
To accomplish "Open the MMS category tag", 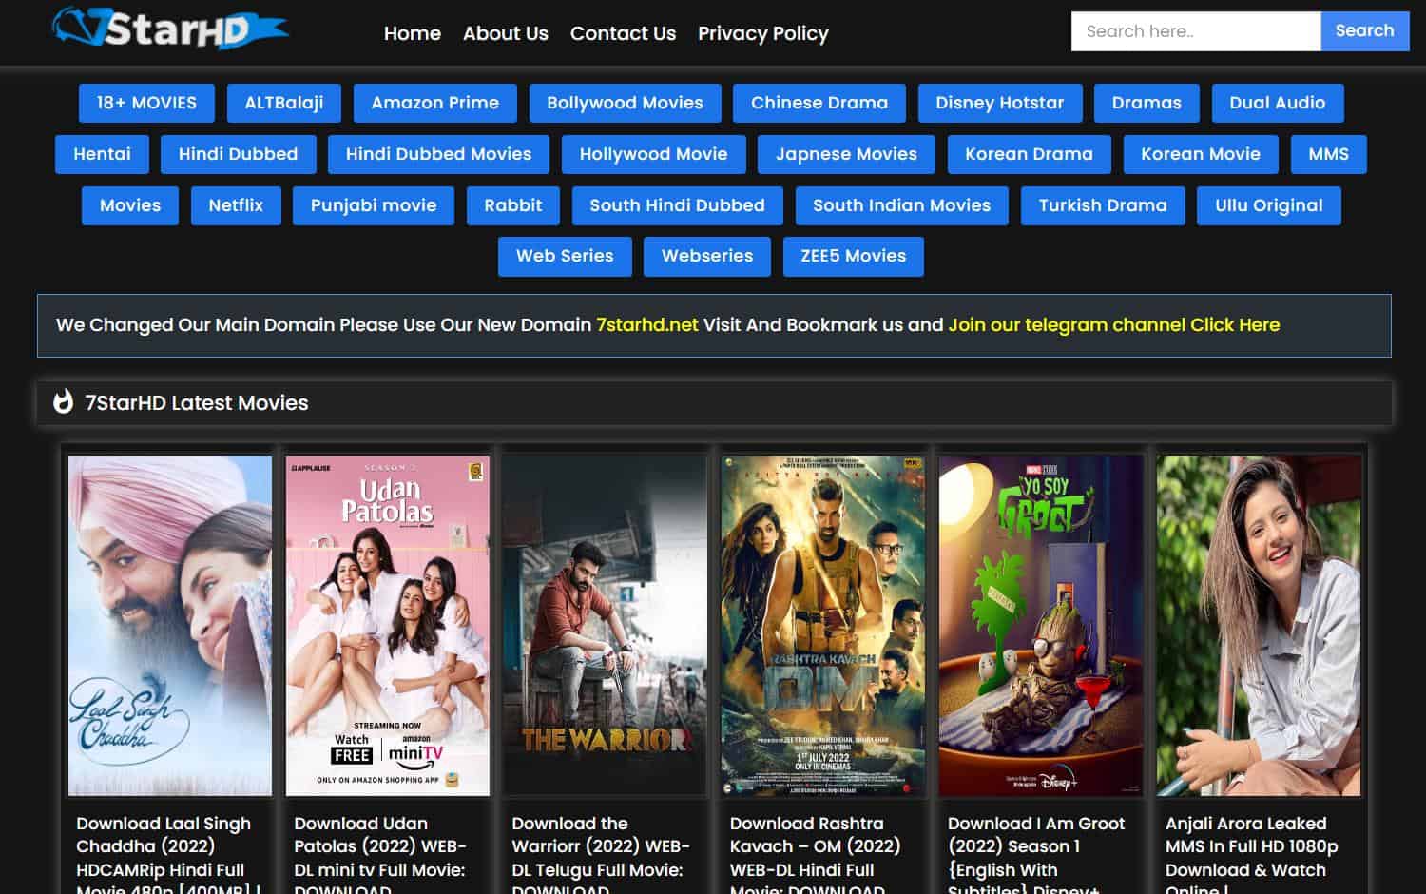I will 1328,154.
